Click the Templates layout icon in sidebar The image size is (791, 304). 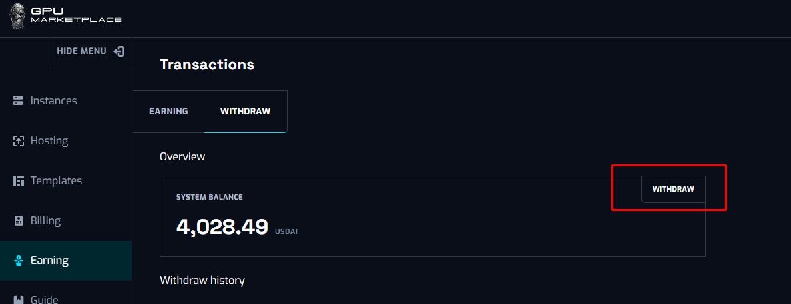point(19,181)
